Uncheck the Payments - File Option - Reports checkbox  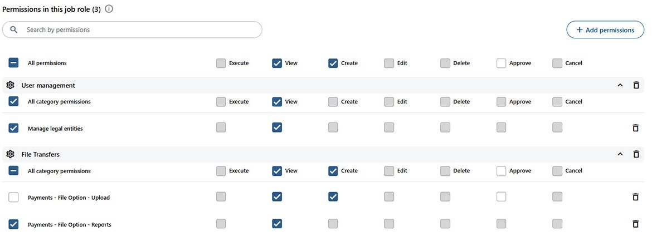coord(14,224)
